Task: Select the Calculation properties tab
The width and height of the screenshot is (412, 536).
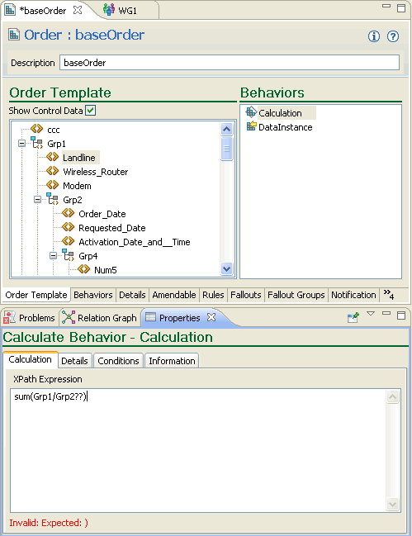Action: click(30, 359)
